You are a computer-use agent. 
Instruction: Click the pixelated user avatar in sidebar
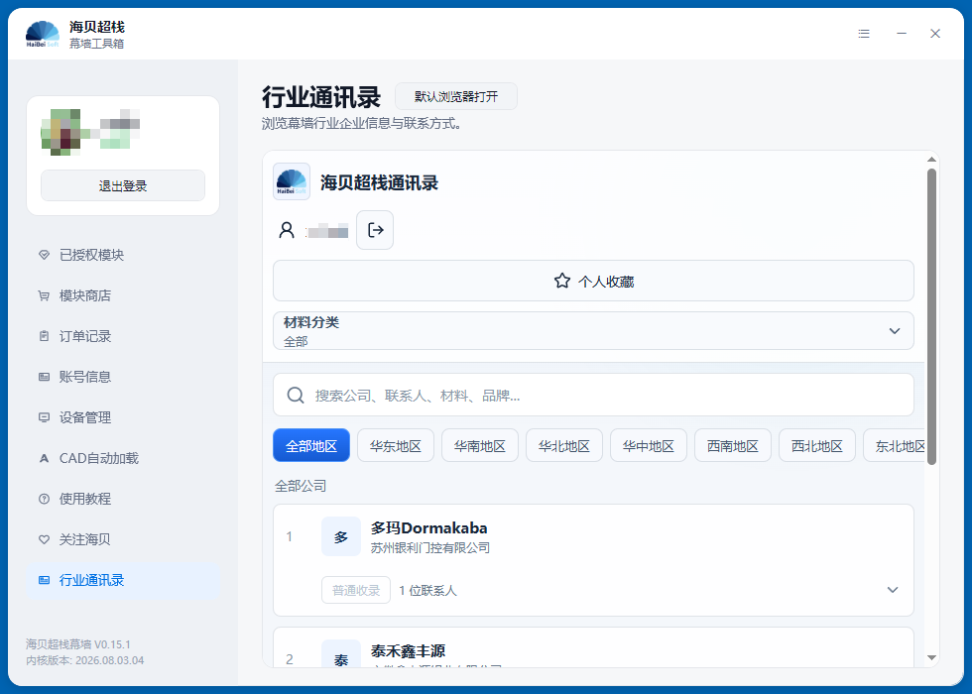(x=61, y=131)
